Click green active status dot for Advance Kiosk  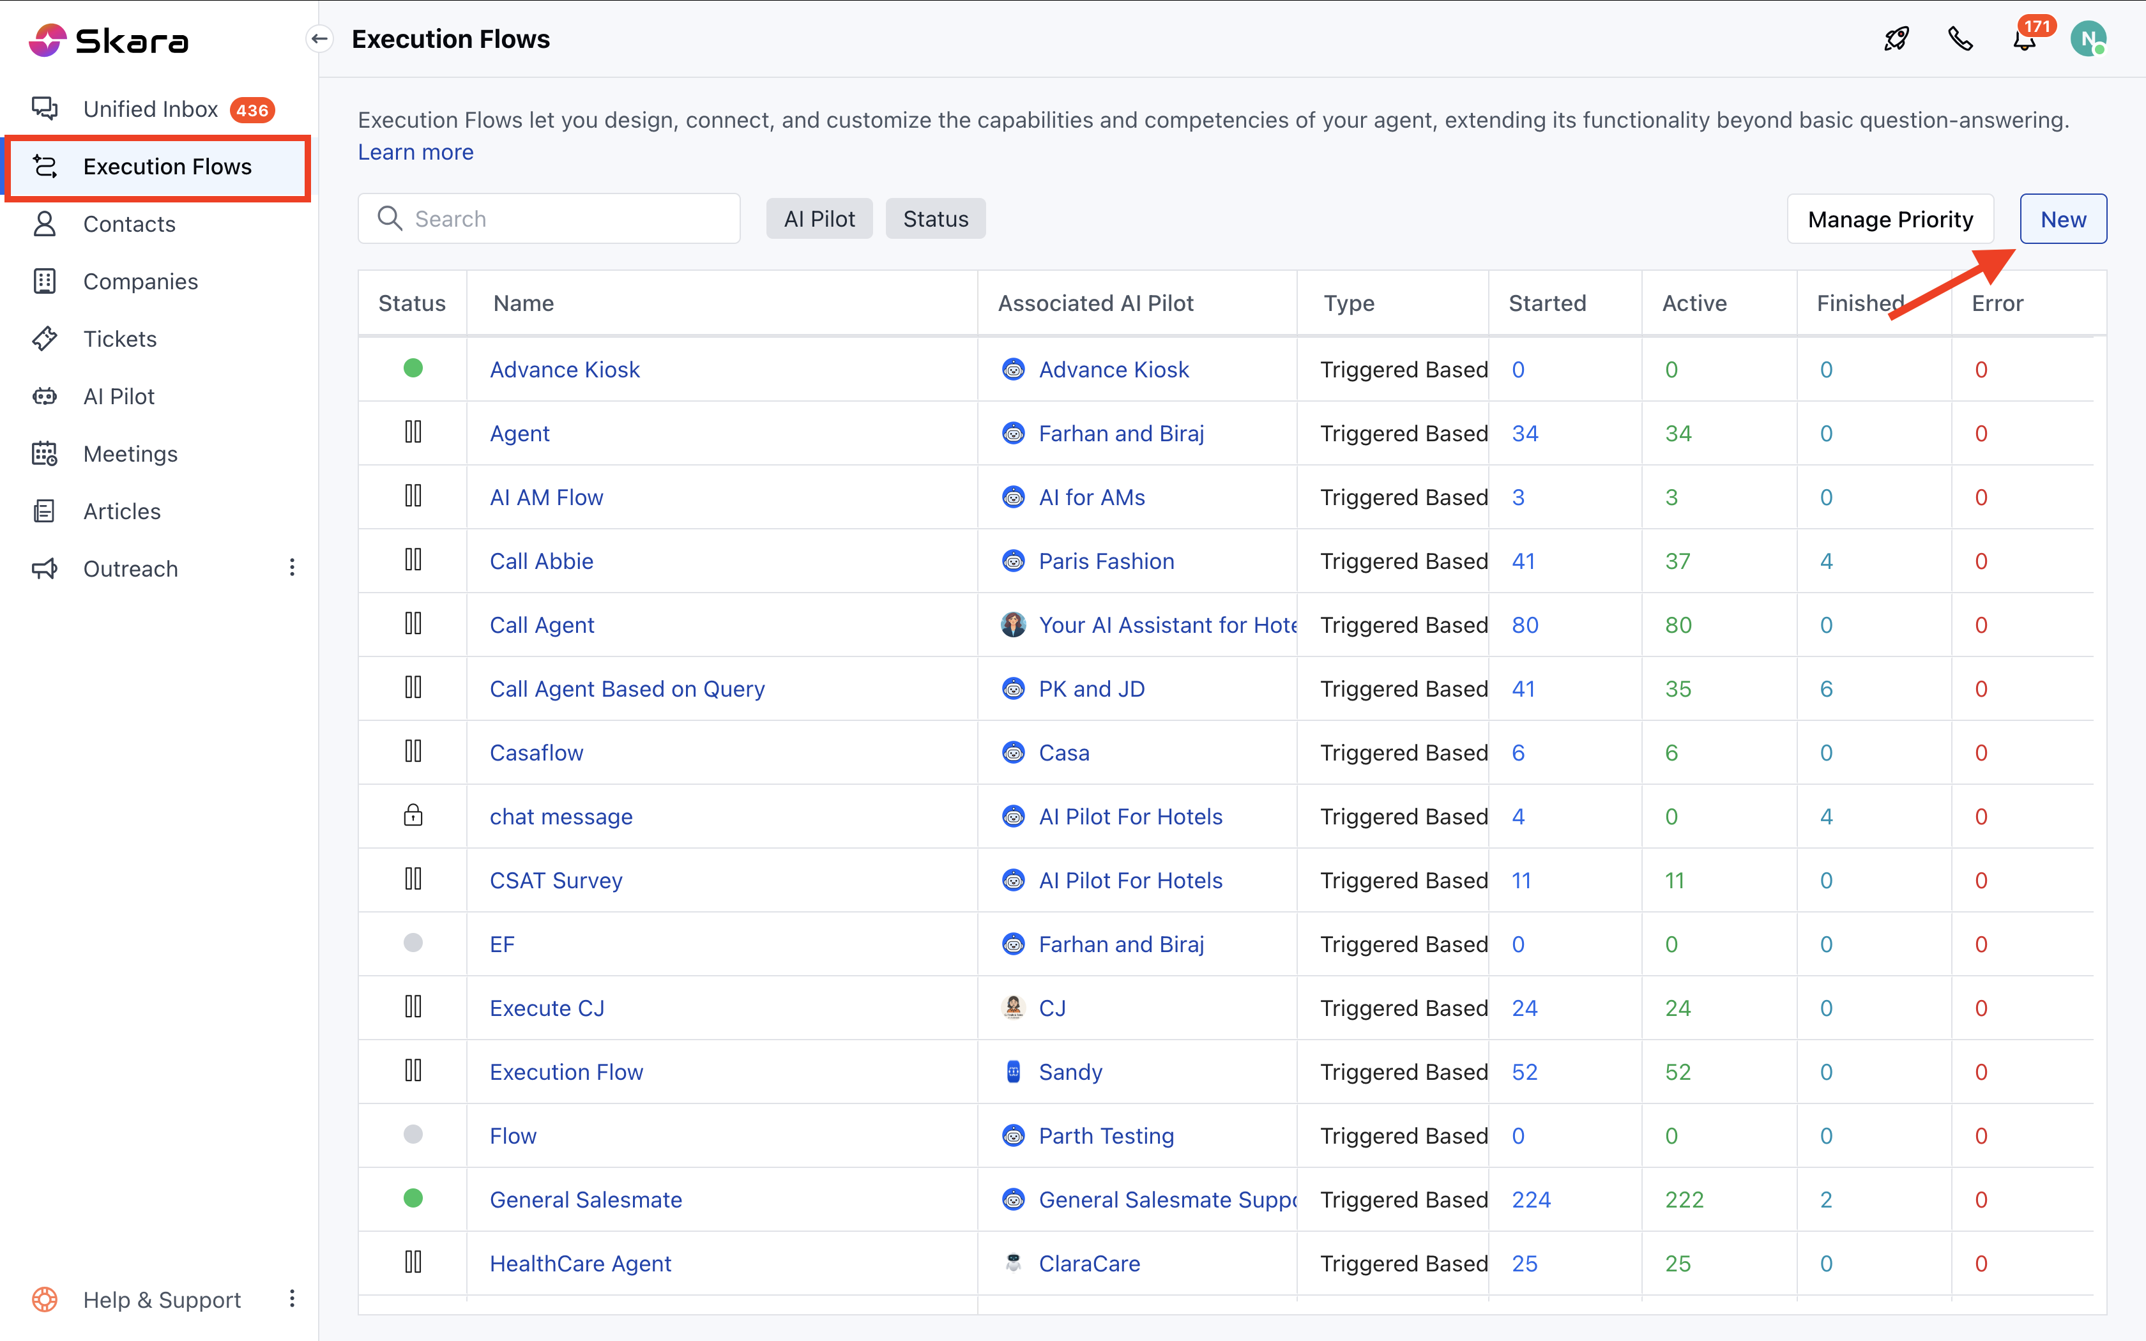click(x=413, y=368)
